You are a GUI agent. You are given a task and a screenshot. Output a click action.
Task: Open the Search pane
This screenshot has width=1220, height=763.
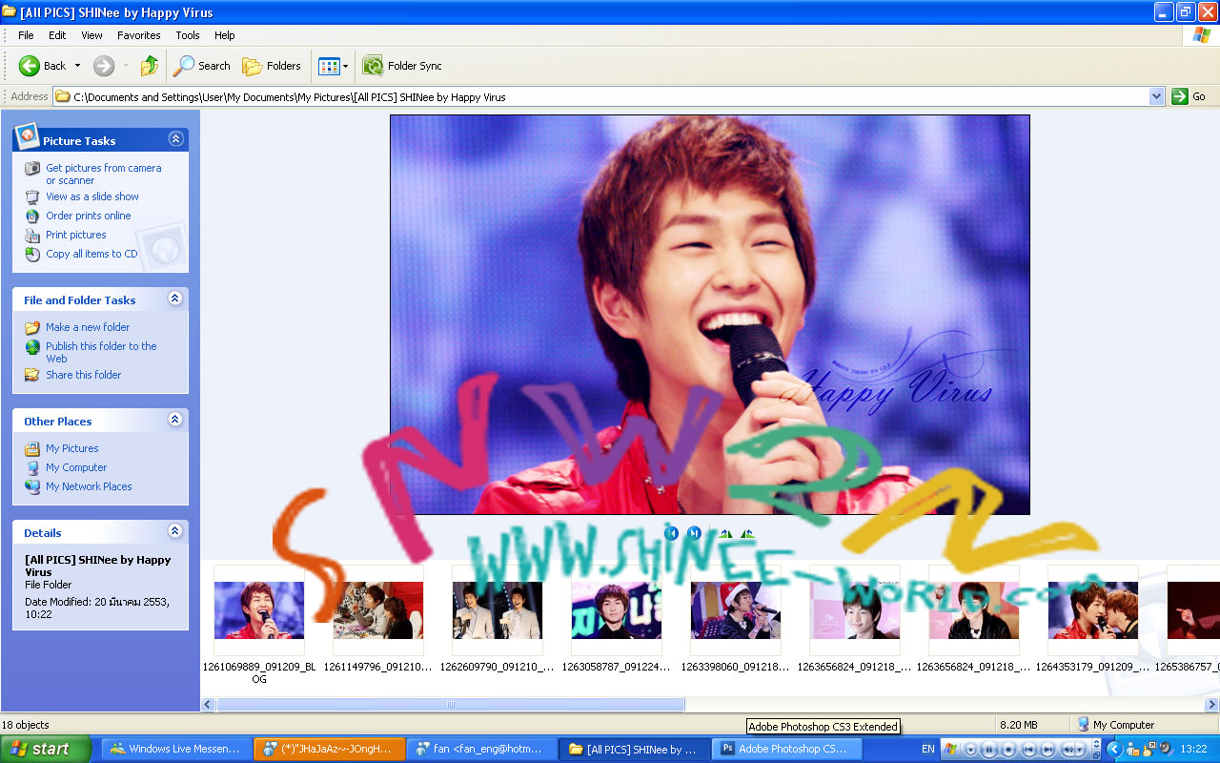pyautogui.click(x=201, y=66)
